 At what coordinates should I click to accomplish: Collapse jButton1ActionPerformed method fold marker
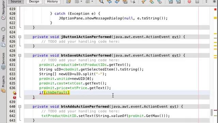tap(20, 37)
